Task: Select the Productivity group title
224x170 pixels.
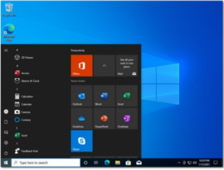Action: click(78, 50)
